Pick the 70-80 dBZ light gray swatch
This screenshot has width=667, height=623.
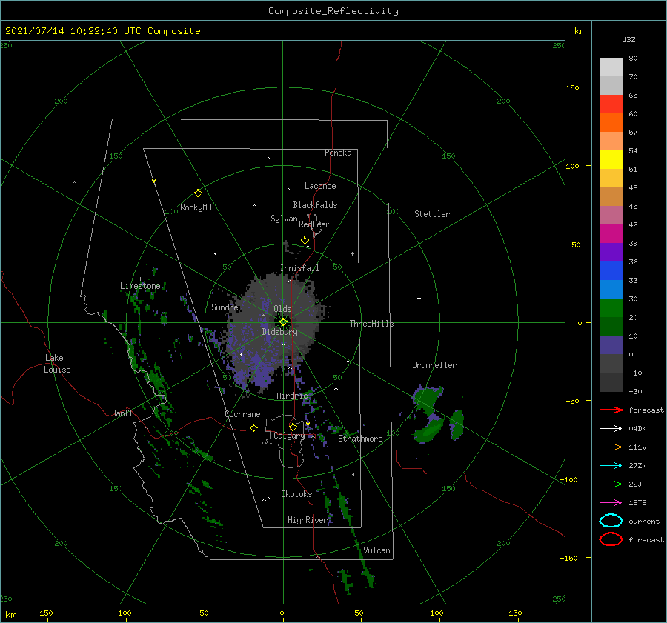(611, 67)
